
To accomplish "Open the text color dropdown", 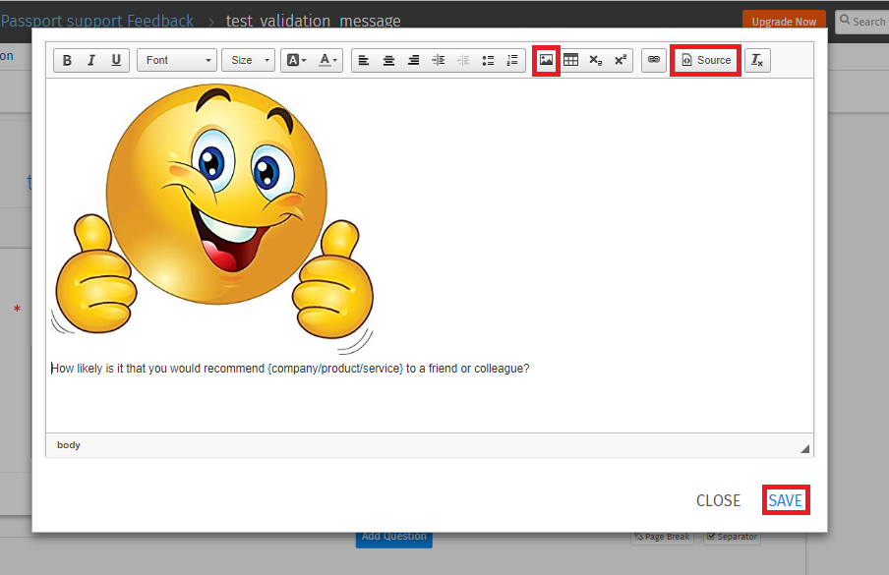I will pos(328,61).
